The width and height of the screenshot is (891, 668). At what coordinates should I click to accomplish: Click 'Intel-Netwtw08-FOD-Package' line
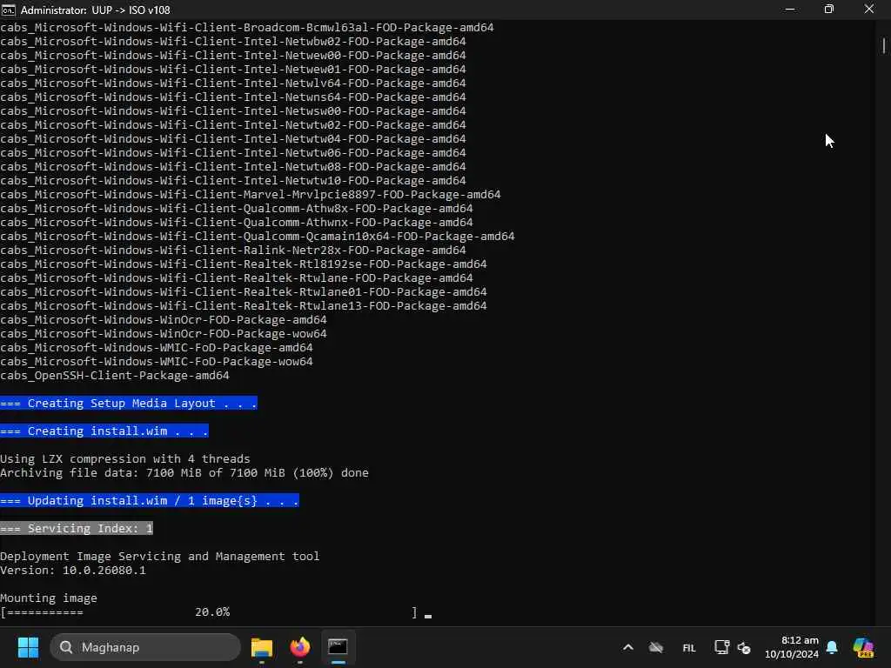[x=233, y=166]
